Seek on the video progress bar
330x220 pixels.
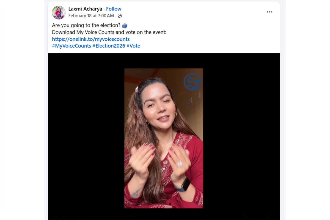(x=159, y=216)
